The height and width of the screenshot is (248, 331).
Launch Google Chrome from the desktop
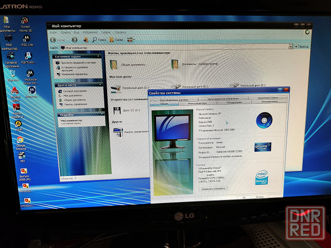(x=21, y=143)
